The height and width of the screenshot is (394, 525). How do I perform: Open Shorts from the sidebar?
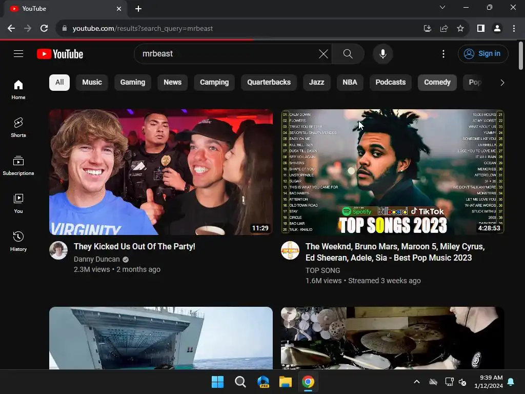pos(18,127)
